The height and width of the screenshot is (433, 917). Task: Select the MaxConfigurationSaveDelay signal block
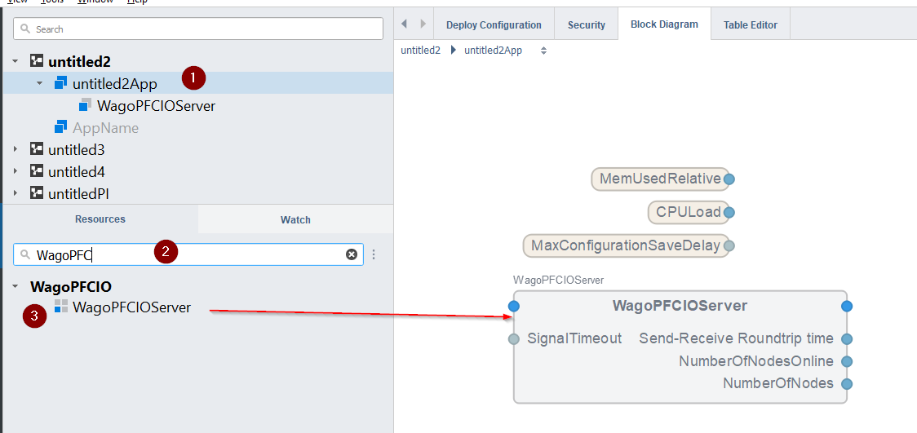click(x=626, y=246)
